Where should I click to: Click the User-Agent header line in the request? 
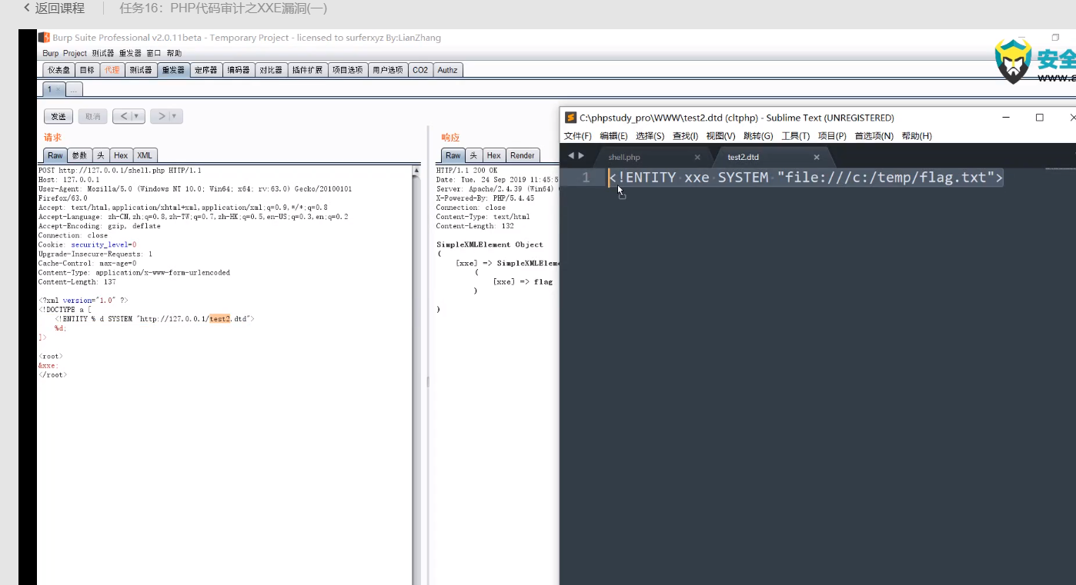coord(195,189)
